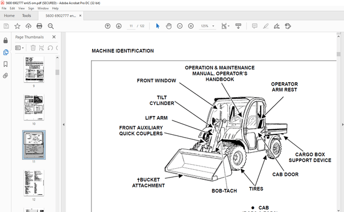Open the Attachments paperclip panel
The width and height of the screenshot is (344, 212).
(6, 75)
